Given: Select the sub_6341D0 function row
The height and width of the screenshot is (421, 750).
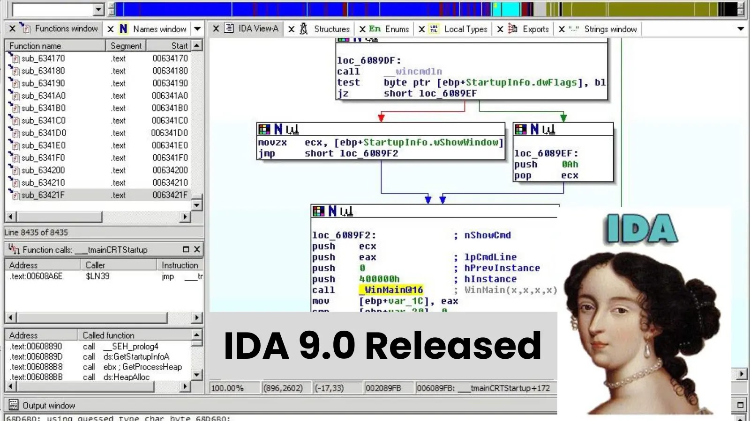Looking at the screenshot, I should 98,133.
